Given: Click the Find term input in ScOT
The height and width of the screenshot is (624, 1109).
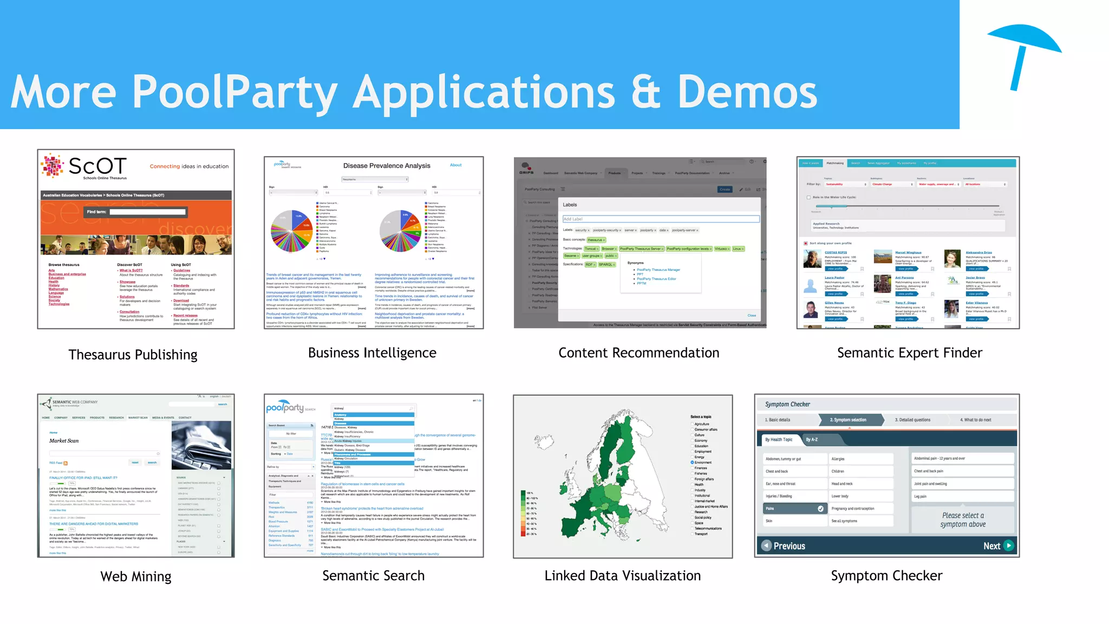Looking at the screenshot, I should tap(147, 212).
